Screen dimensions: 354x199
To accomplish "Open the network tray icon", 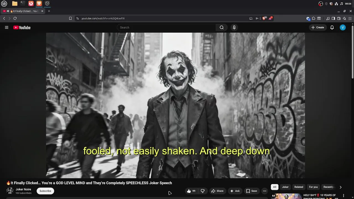I will pos(336,4).
